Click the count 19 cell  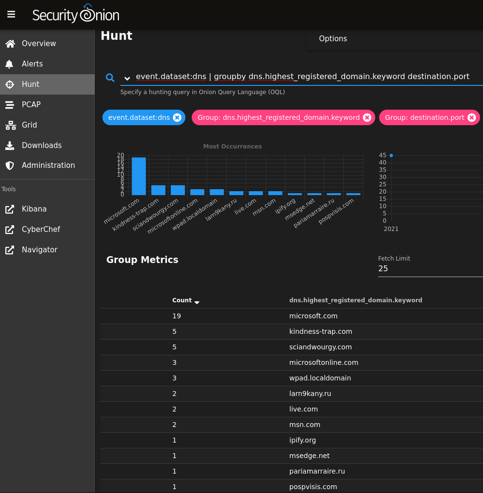coord(176,316)
